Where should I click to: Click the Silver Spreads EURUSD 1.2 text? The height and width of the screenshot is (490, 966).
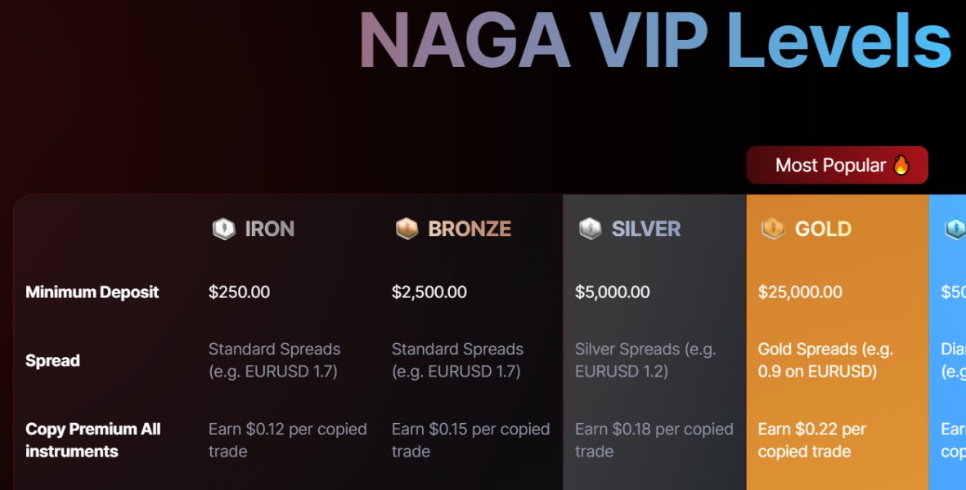tap(645, 360)
